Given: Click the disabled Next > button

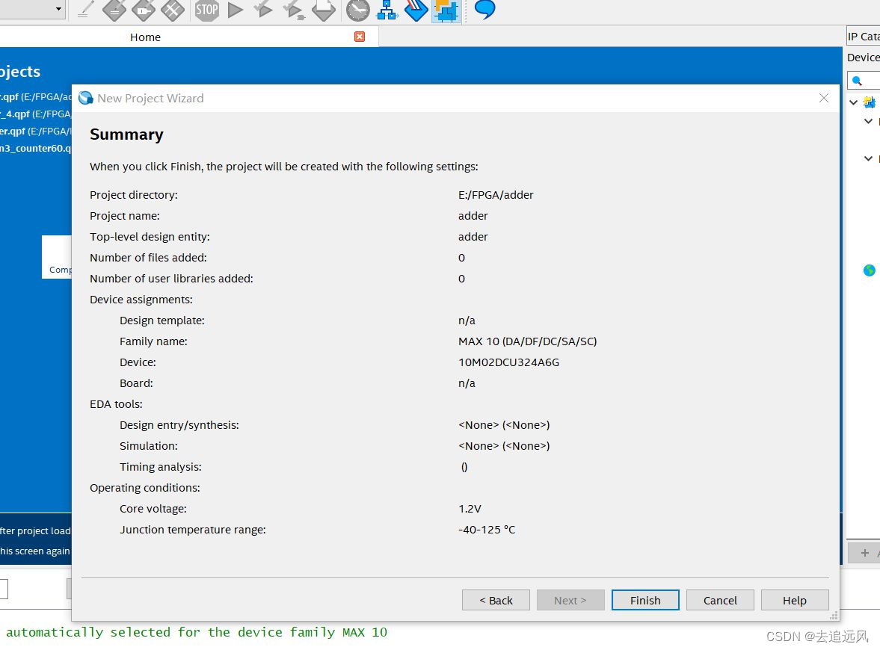Looking at the screenshot, I should pos(570,600).
